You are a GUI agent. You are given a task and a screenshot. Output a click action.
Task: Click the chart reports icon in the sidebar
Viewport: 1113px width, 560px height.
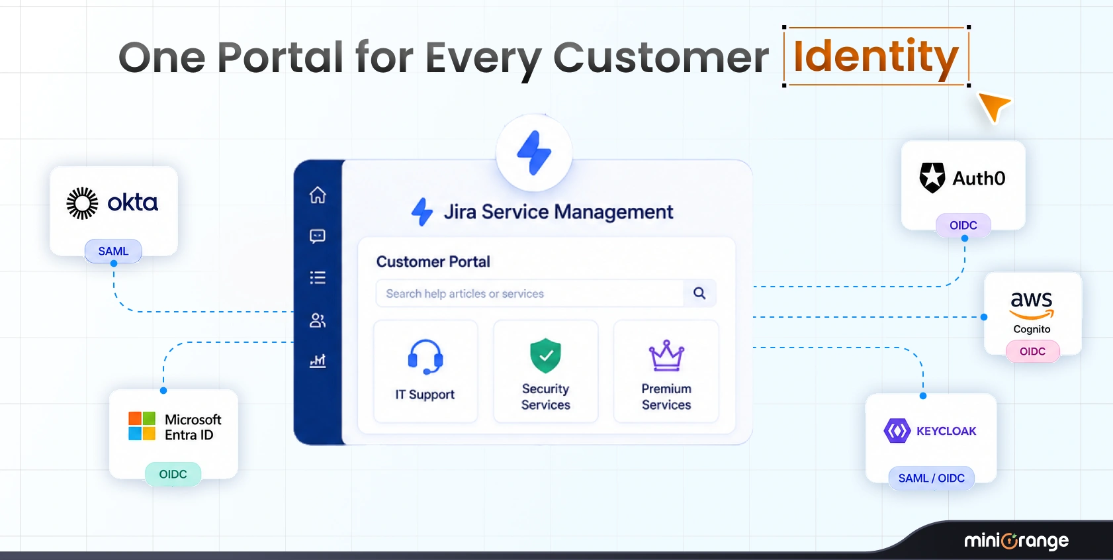318,361
